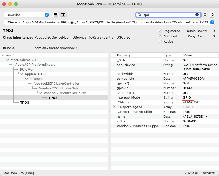Select the gpioPin property row
This screenshot has width=219, height=176.
pyautogui.click(x=165, y=88)
